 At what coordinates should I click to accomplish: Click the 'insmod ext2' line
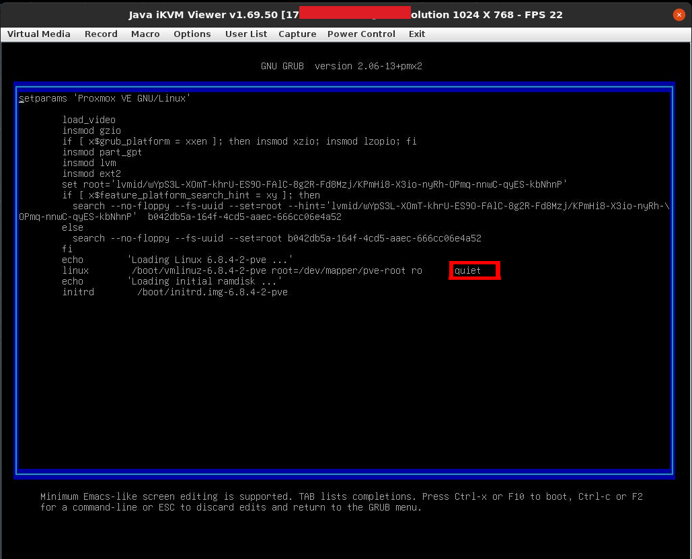91,173
